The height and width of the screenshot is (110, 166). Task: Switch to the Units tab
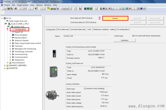[x=89, y=29]
